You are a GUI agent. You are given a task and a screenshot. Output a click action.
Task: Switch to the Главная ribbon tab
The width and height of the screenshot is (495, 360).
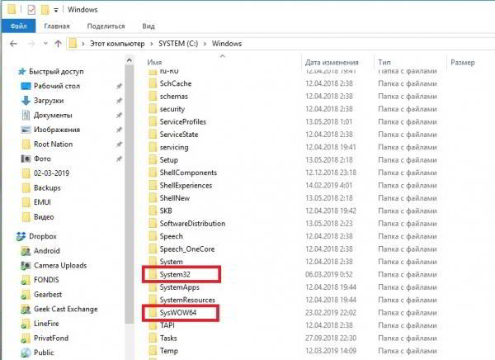(57, 26)
